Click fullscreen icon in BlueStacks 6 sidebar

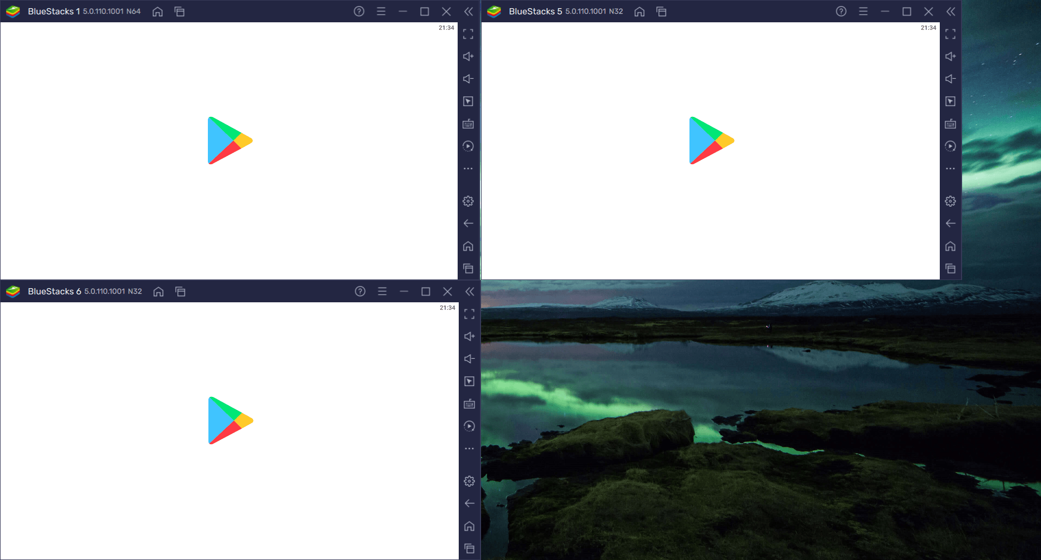tap(469, 314)
